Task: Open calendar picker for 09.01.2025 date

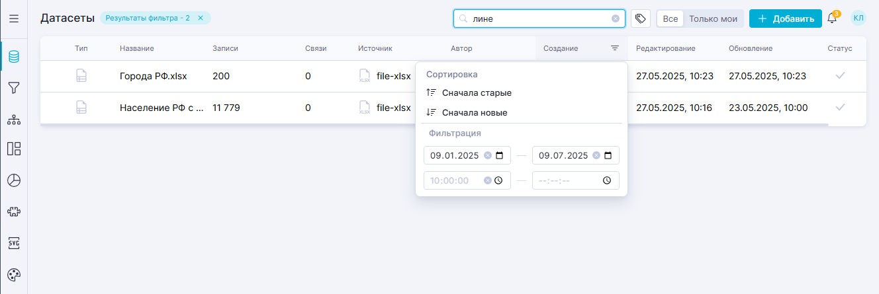Action: (499, 156)
